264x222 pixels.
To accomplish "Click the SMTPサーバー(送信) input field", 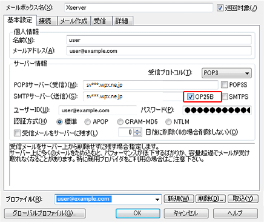I will [133, 96].
